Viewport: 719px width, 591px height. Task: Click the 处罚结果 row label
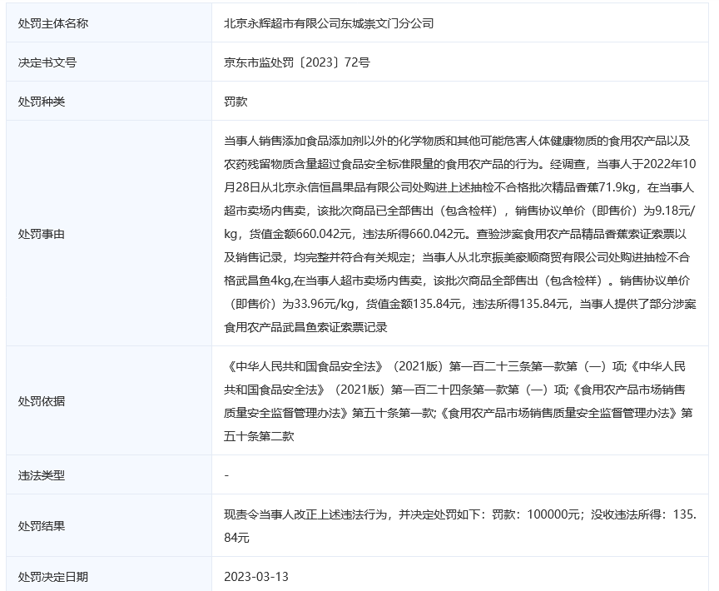coord(41,526)
